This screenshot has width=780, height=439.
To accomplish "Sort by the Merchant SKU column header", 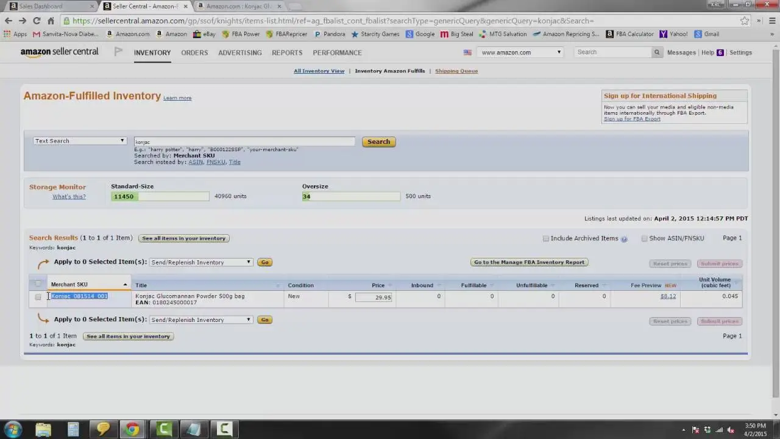I will point(89,285).
